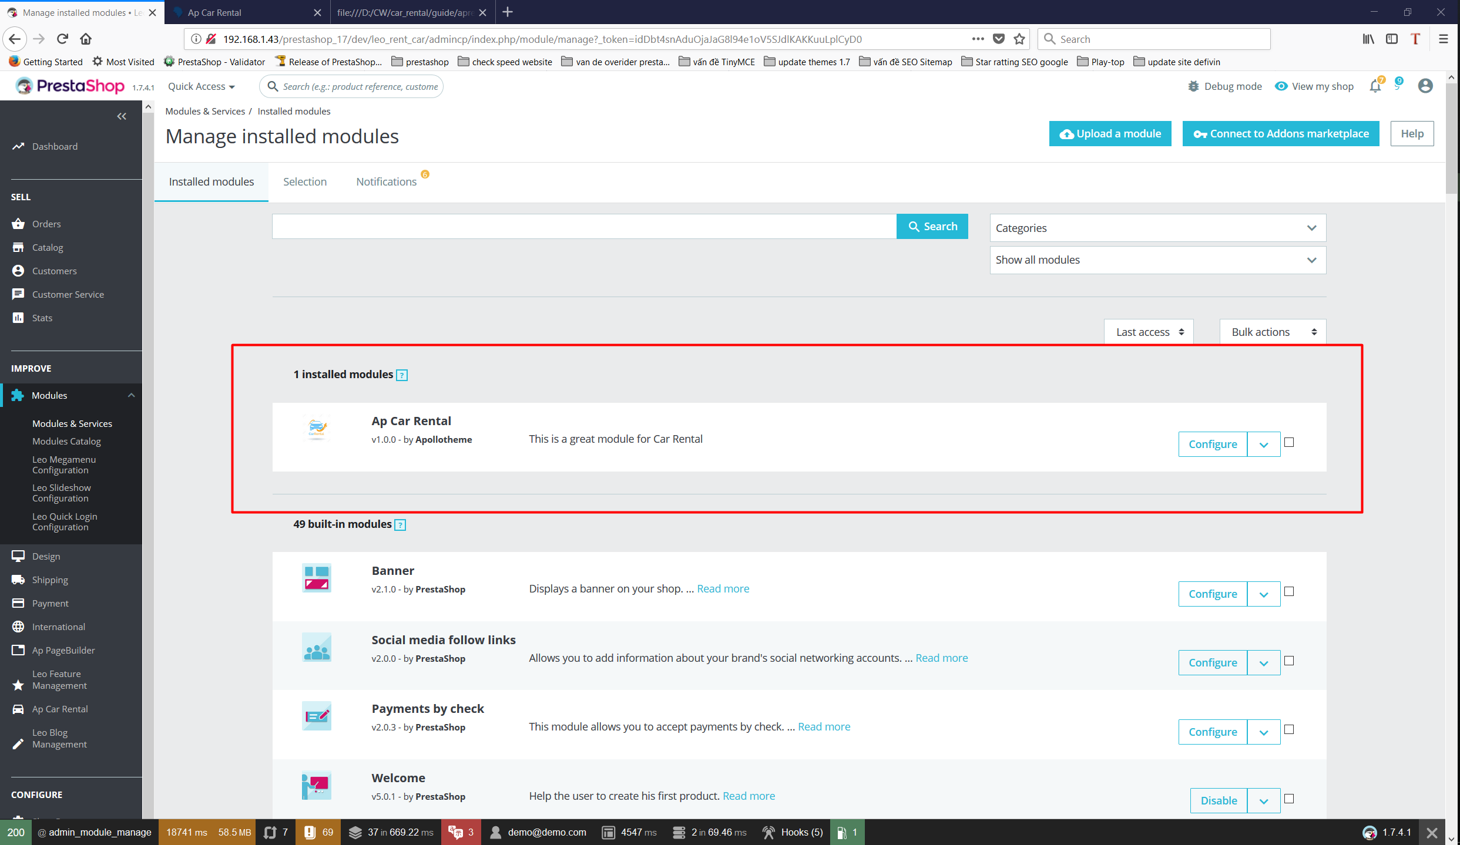The height and width of the screenshot is (845, 1460).
Task: Open the Categories dropdown
Action: point(1157,228)
